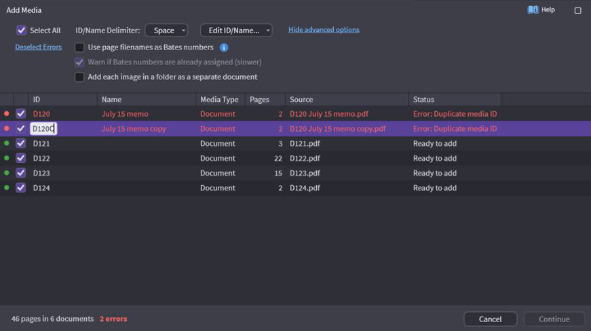The width and height of the screenshot is (591, 331).
Task: Uncheck the D122 row checkbox
Action: [x=21, y=158]
